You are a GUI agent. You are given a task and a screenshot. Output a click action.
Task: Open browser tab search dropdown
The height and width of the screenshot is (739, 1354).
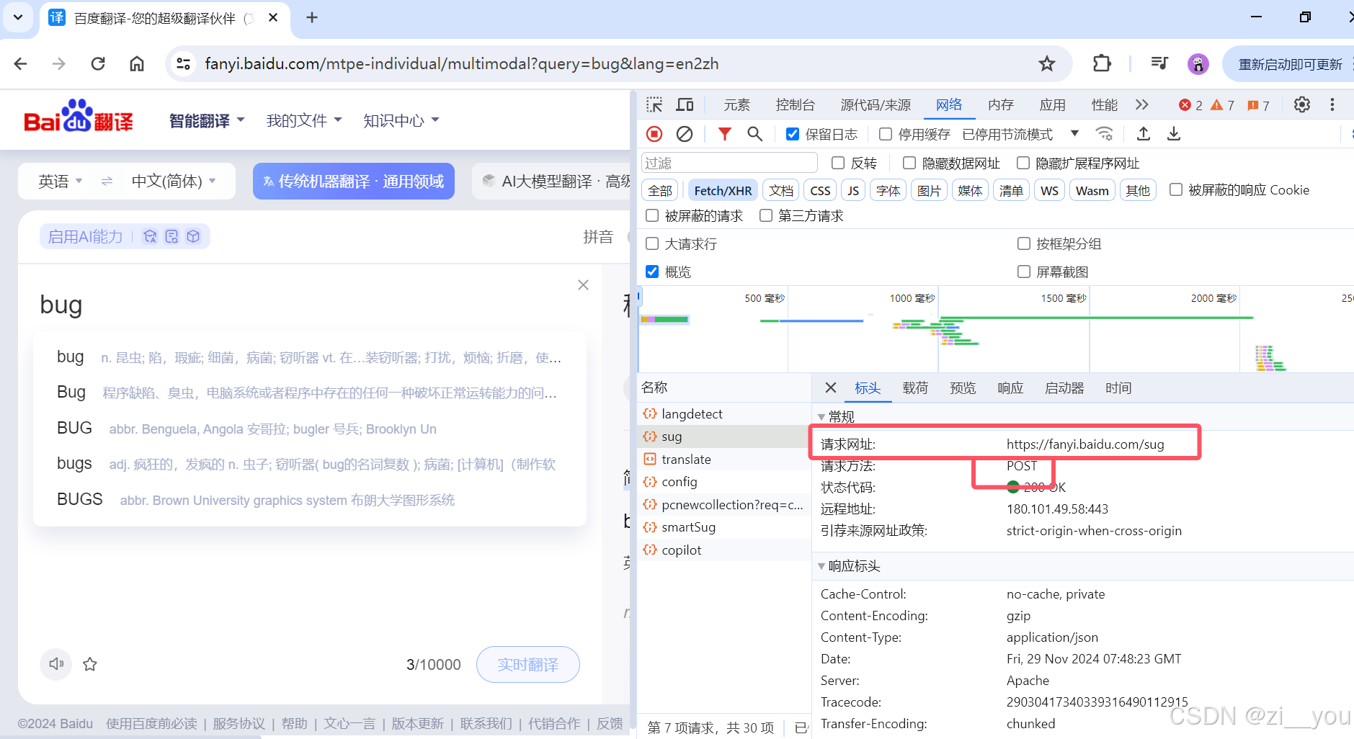click(18, 17)
